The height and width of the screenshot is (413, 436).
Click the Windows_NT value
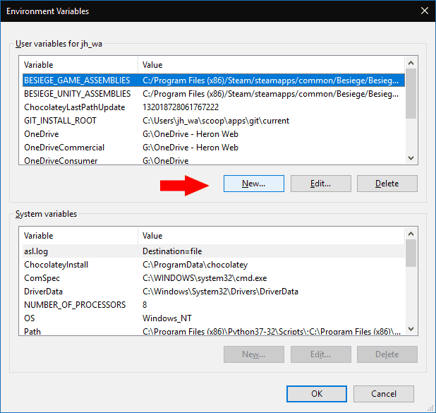(x=167, y=318)
